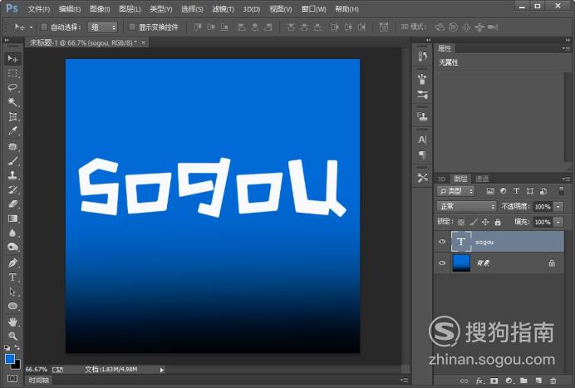
Task: Select the Horizontal Type tool
Action: pyautogui.click(x=12, y=277)
